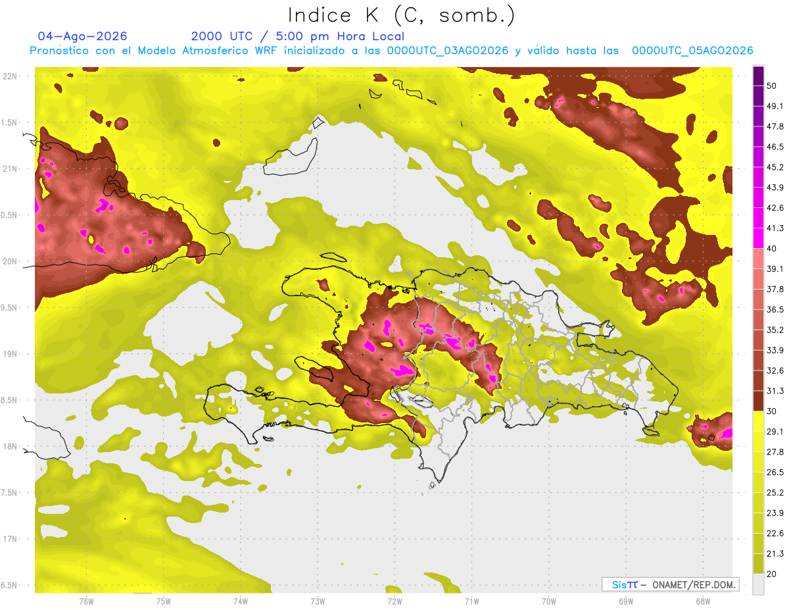Click the legend value '35.2'
This screenshot has height=610, width=789.
775,330
